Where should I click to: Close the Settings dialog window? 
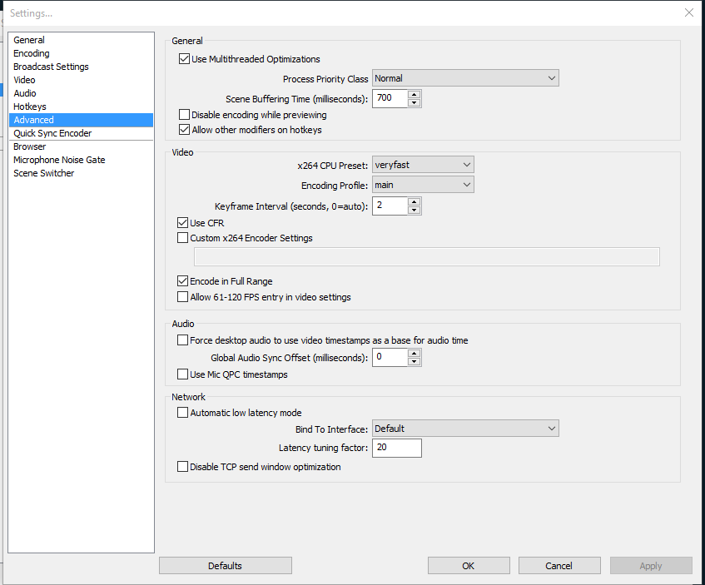coord(689,12)
